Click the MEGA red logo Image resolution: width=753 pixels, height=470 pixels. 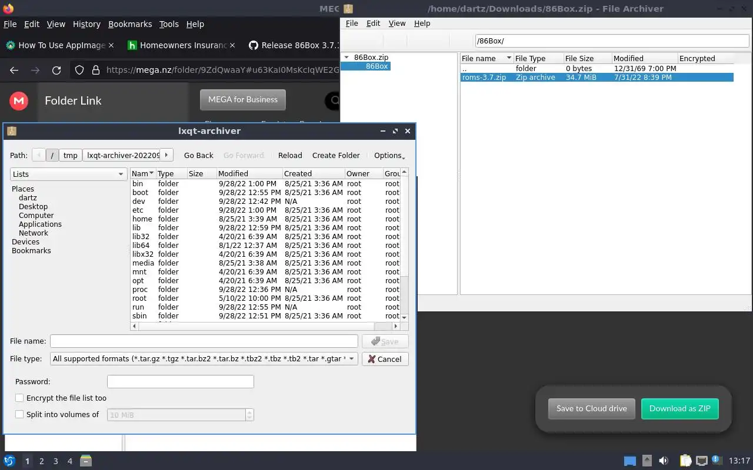pos(19,101)
